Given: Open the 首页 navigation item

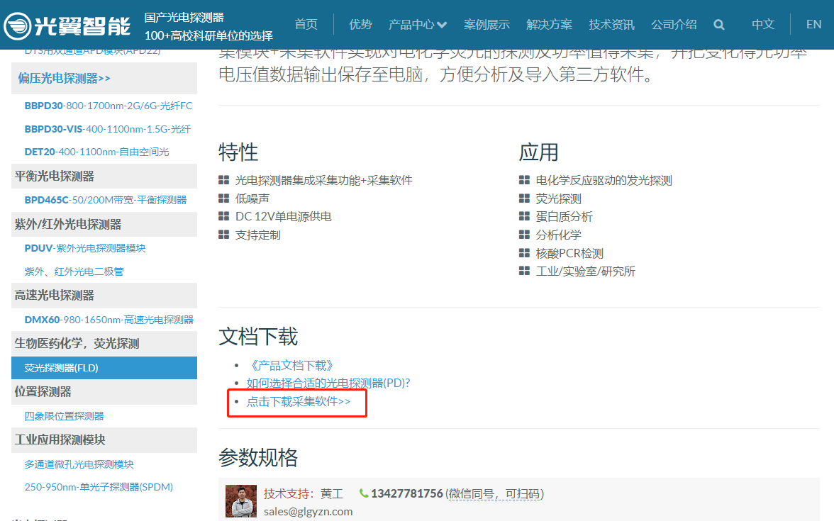Looking at the screenshot, I should (x=306, y=25).
